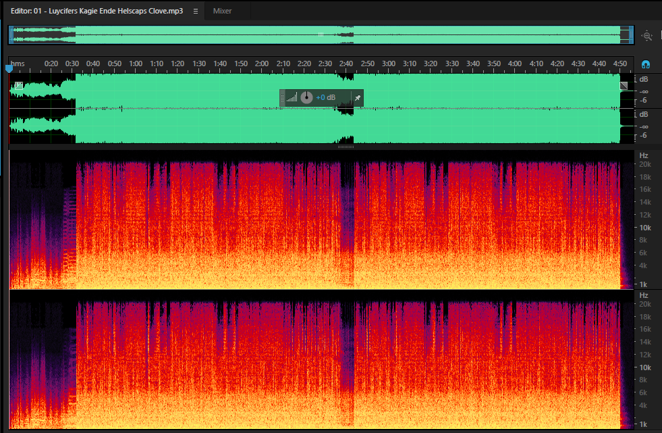662x433 pixels.
Task: Click the right handle of the overview navigator
Action: click(x=631, y=34)
